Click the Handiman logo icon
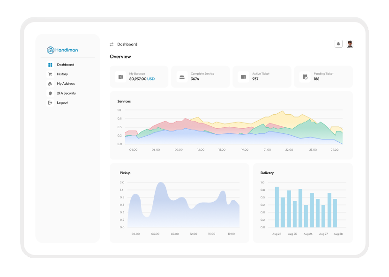389x277 pixels. click(51, 50)
